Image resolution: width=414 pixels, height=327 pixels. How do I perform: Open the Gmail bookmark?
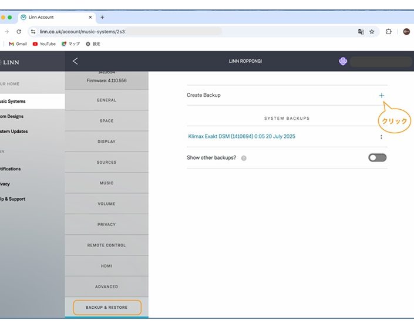pyautogui.click(x=18, y=44)
